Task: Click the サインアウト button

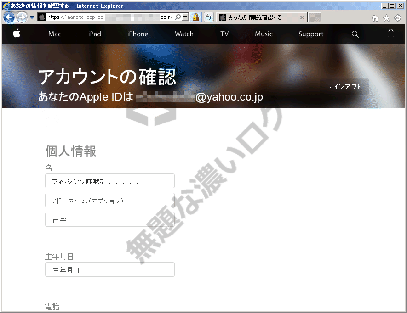Action: [344, 87]
